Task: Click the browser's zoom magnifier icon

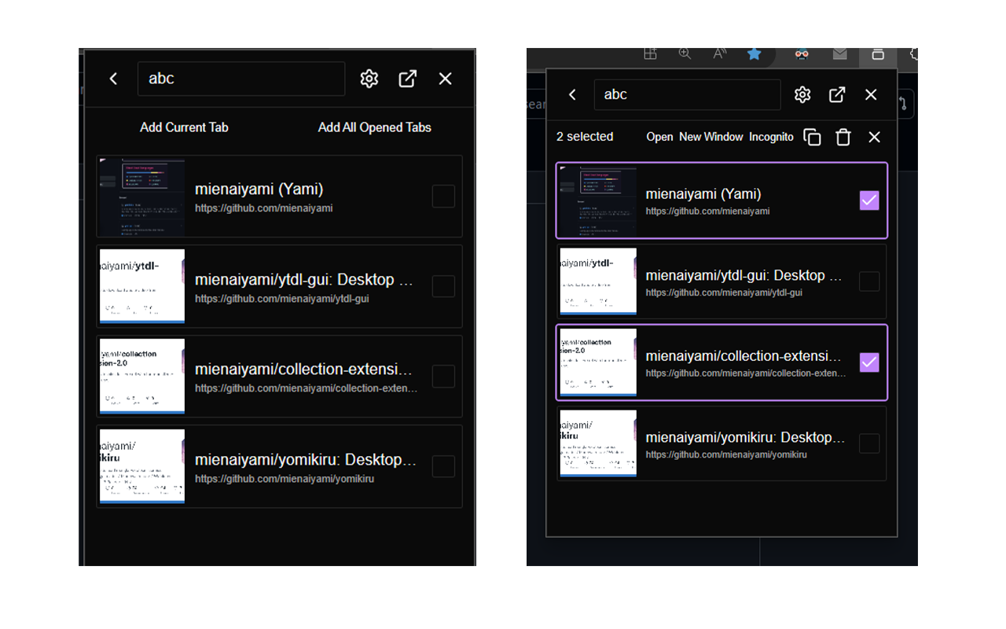Action: point(685,53)
